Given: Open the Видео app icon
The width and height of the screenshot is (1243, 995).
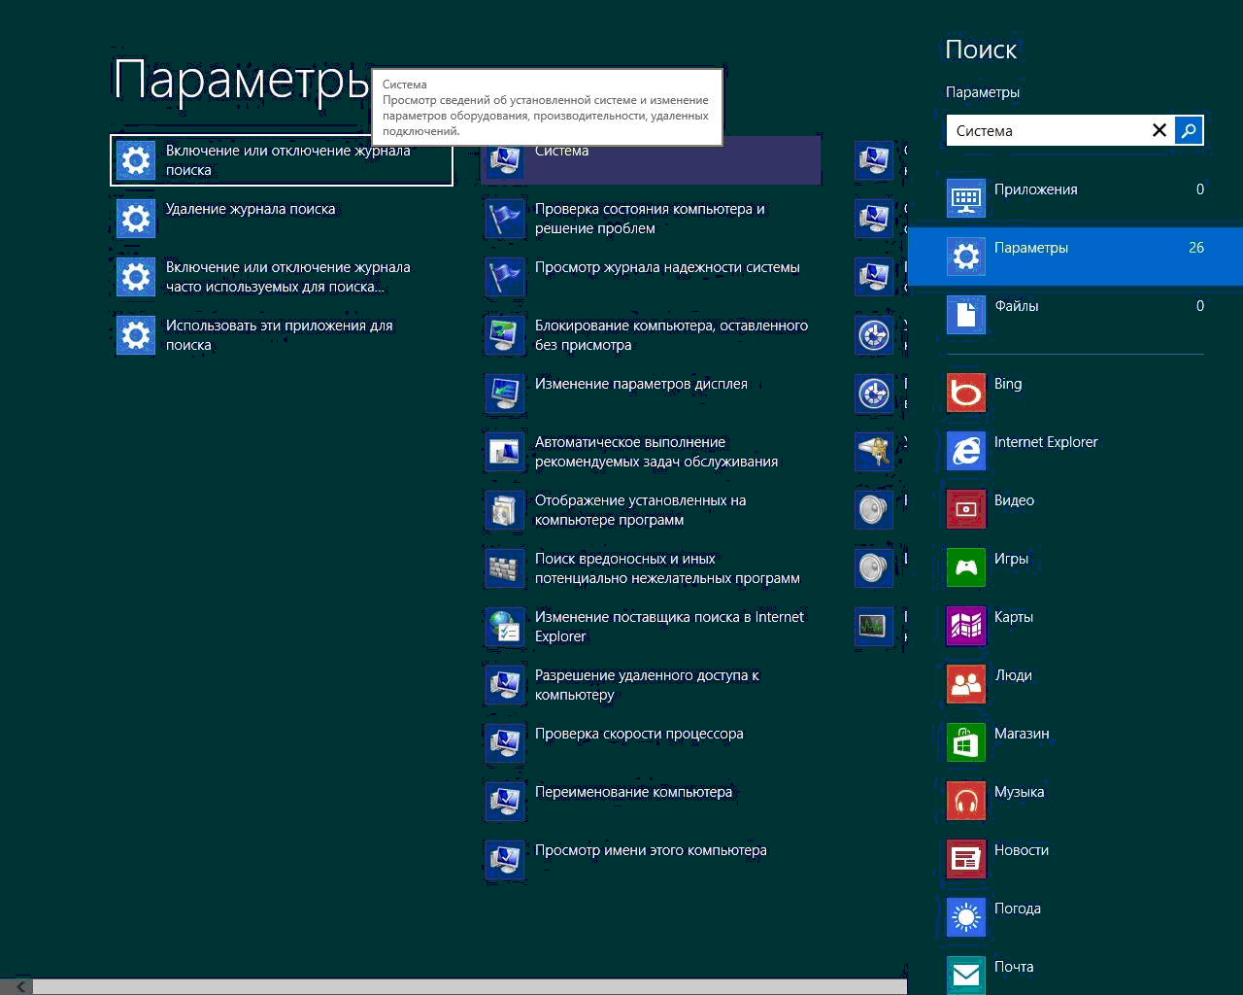Looking at the screenshot, I should 965,509.
